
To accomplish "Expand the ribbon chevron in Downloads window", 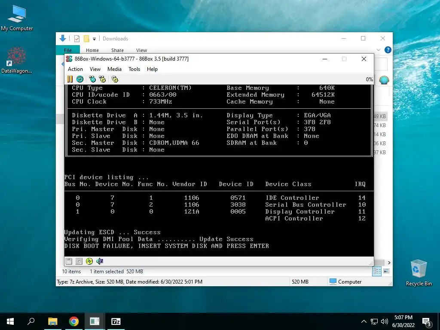I will click(378, 50).
